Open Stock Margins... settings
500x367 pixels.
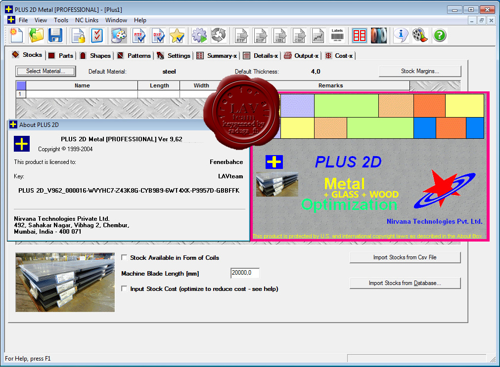pyautogui.click(x=420, y=71)
